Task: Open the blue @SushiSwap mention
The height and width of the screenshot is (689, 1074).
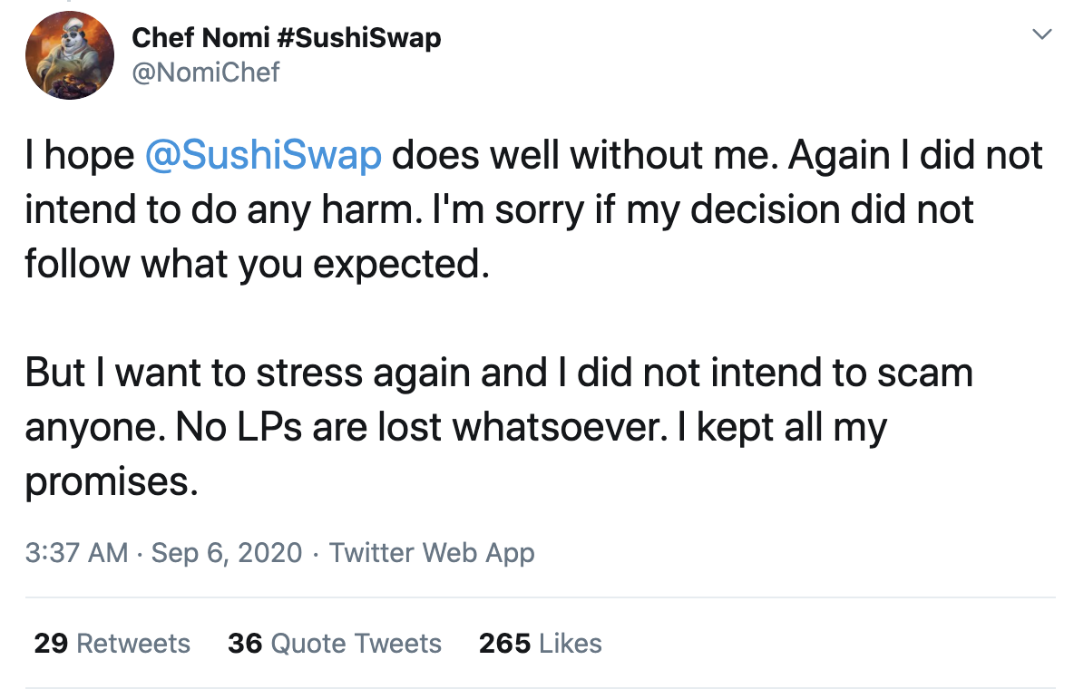Action: [x=263, y=155]
